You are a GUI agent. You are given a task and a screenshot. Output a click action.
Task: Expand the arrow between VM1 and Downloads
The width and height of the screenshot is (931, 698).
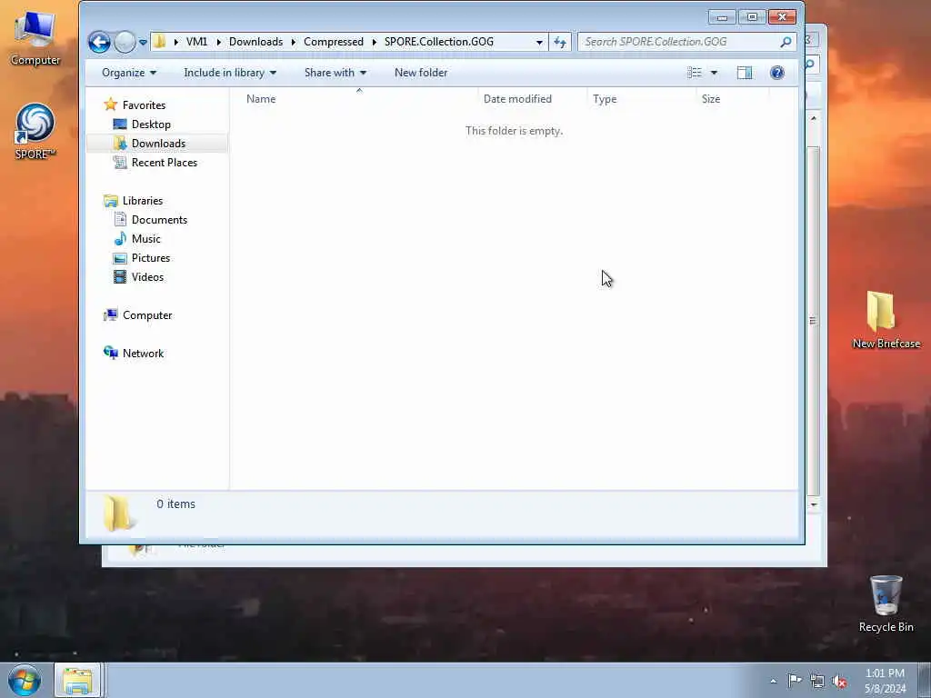pos(218,42)
